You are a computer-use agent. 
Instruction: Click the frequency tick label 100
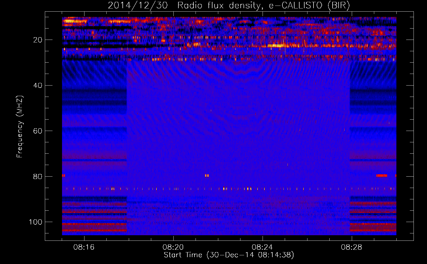tap(36, 222)
